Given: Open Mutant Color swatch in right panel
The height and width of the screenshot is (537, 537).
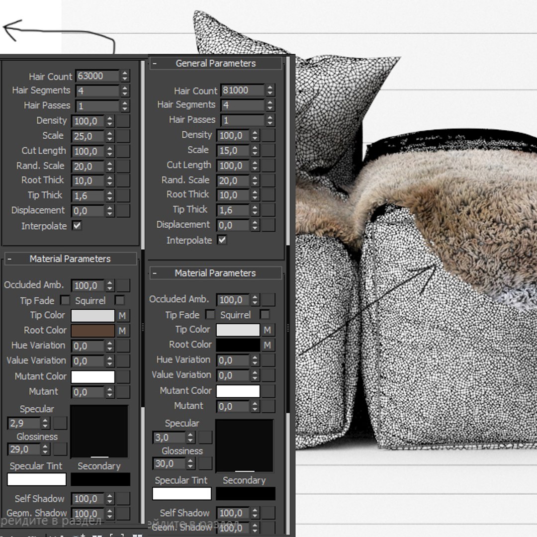Looking at the screenshot, I should 238,391.
